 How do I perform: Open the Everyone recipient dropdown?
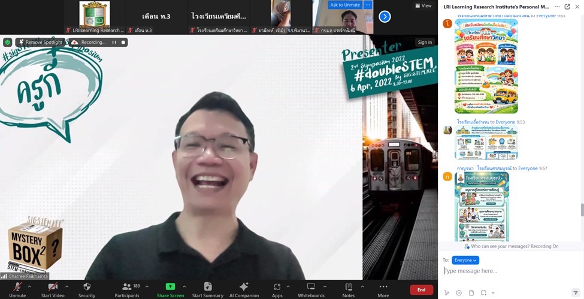tap(465, 260)
